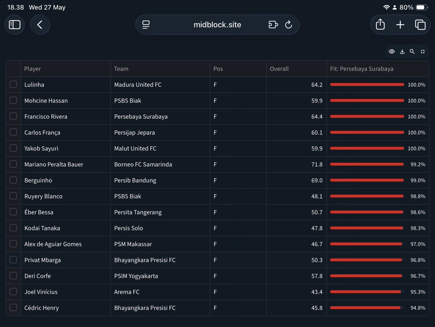The height and width of the screenshot is (327, 435).
Task: Click the 64.4 overall value
Action: coord(317,117)
